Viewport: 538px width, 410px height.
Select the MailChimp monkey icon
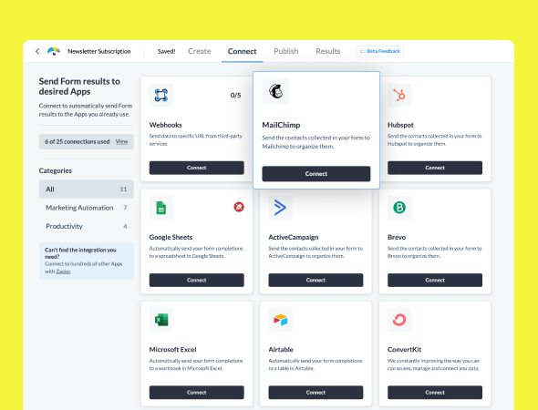(275, 91)
